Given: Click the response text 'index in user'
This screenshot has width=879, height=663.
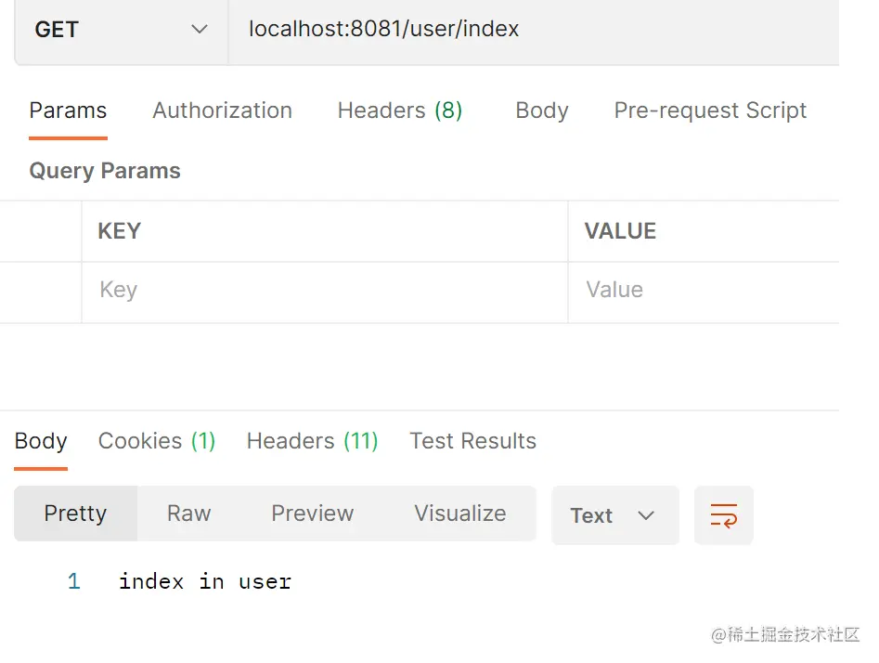Looking at the screenshot, I should pos(205,581).
